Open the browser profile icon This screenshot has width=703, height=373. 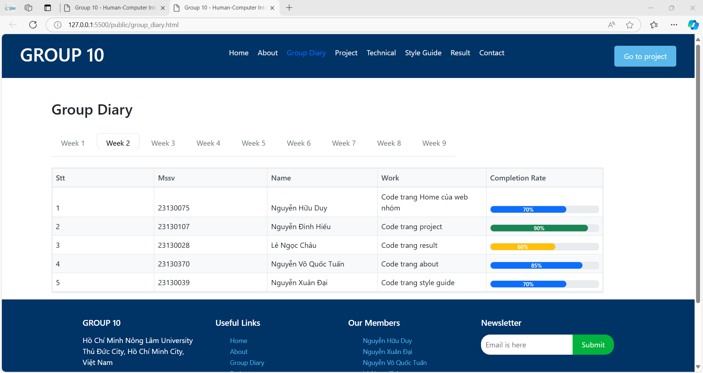click(10, 8)
